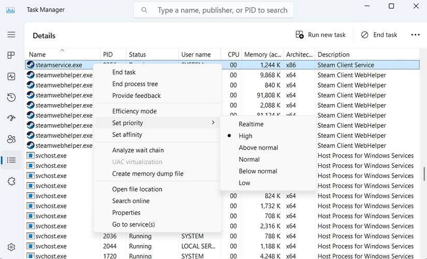This screenshot has width=427, height=259.
Task: Open the Users page icon
Action: 11,139
